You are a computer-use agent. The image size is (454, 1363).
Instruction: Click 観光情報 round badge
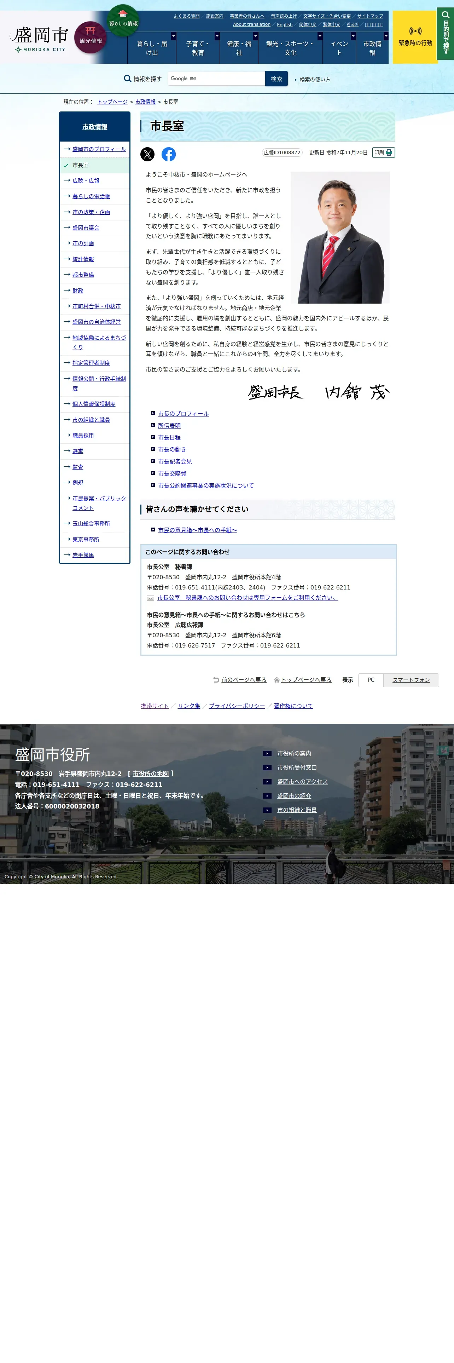(91, 37)
